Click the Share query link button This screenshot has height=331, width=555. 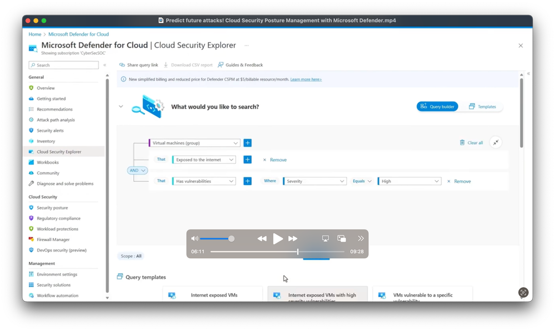[x=139, y=65]
